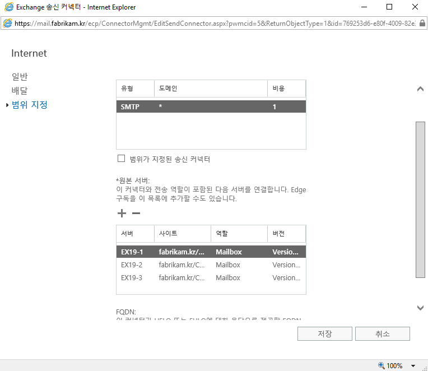This screenshot has height=371, width=428.
Task: Click the fabrikam.kr site cell of EX19-1
Action: (182, 252)
